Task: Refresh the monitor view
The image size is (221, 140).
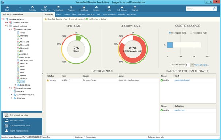Action: click(33, 8)
